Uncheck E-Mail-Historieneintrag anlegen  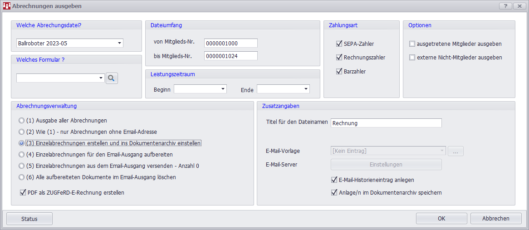tap(334, 180)
